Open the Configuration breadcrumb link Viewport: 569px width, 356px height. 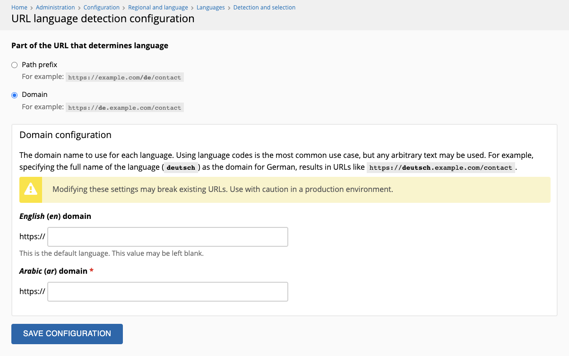tap(101, 7)
